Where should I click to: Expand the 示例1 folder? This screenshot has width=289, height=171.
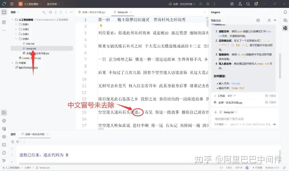click(16, 24)
